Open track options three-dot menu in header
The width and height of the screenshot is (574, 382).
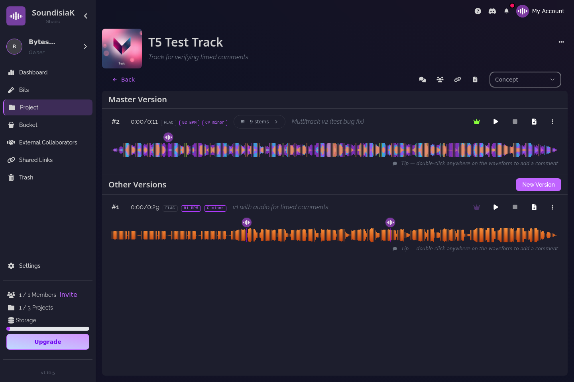(561, 42)
